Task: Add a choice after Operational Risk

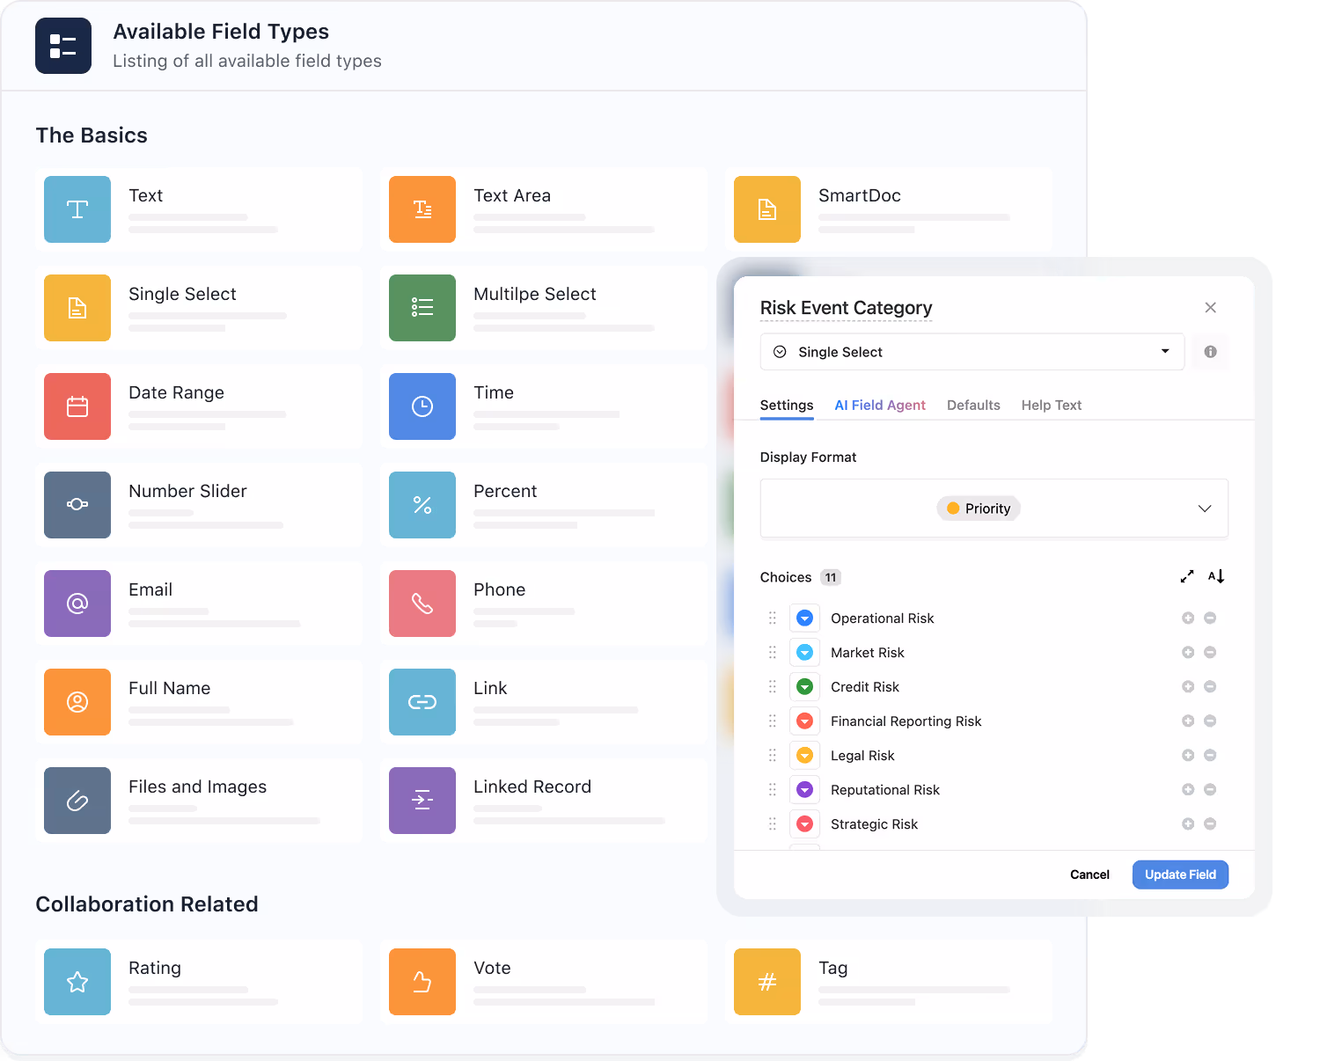Action: [x=1188, y=618]
